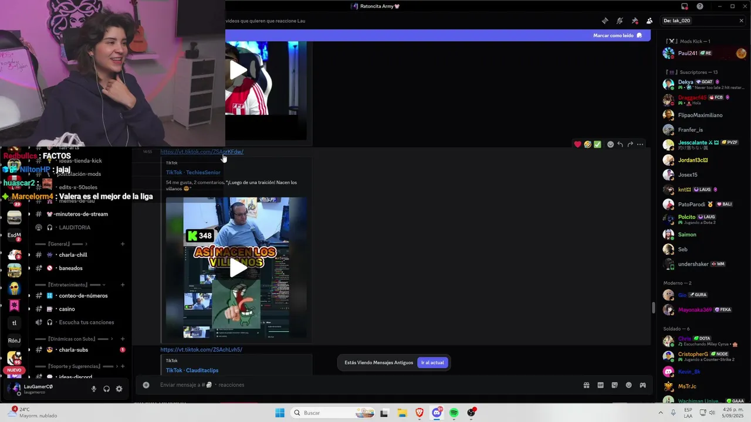
Task: Create a channel in Entretenimiento category
Action: pyautogui.click(x=123, y=285)
